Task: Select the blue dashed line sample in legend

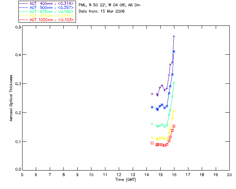Action: click(x=24, y=7)
